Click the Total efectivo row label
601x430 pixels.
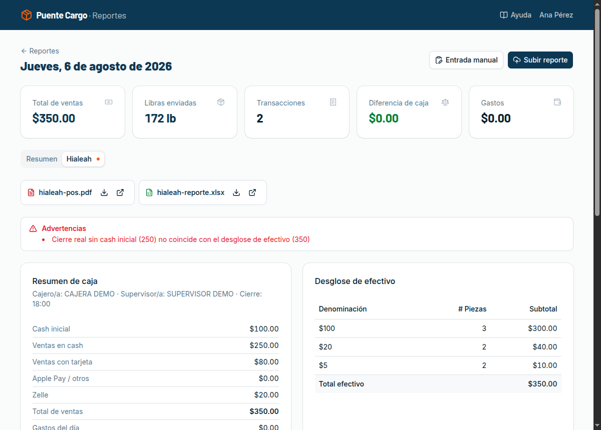click(342, 384)
